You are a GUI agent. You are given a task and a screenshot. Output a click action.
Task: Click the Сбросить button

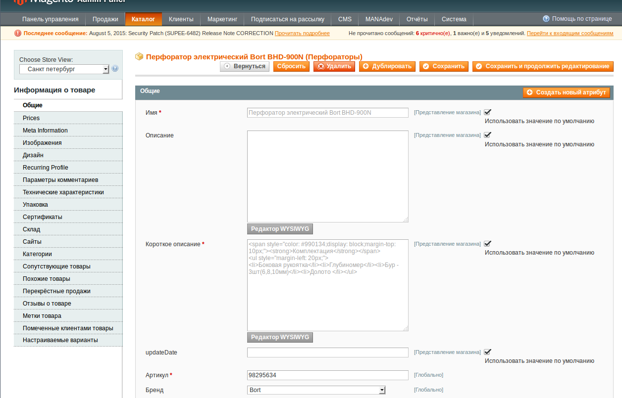pos(291,66)
